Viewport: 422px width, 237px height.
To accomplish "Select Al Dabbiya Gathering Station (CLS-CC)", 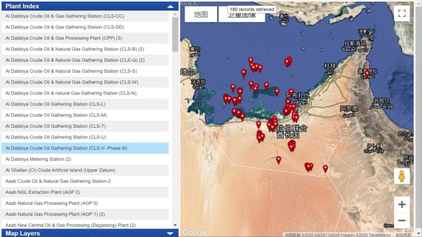I will (85, 16).
